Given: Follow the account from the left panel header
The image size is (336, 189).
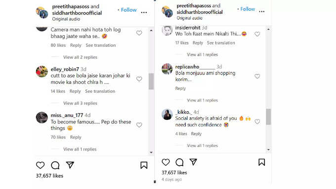Looking at the screenshot, I should click(128, 10).
